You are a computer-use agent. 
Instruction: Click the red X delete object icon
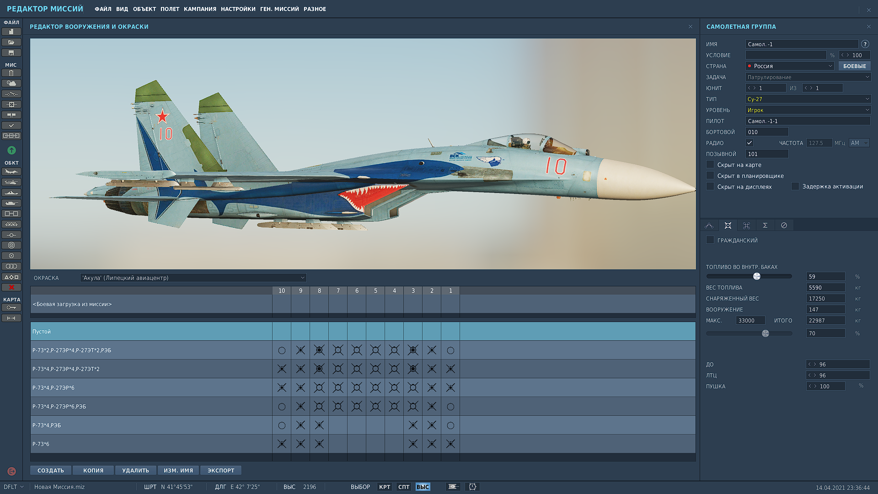click(11, 287)
